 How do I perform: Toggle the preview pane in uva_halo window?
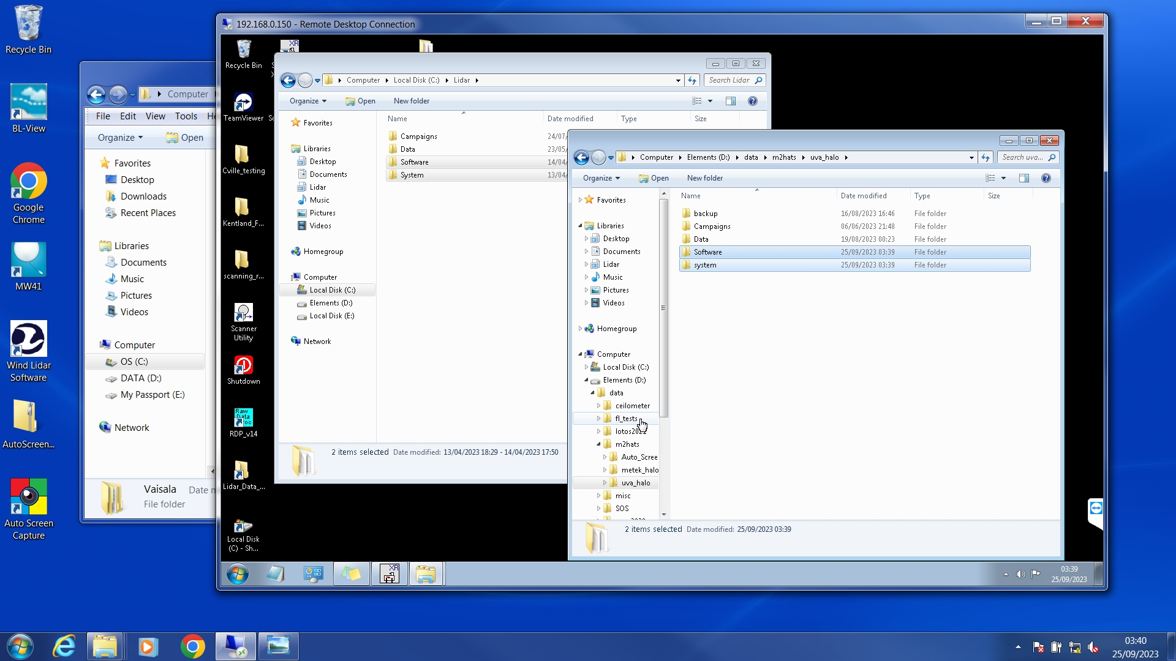pyautogui.click(x=1023, y=178)
